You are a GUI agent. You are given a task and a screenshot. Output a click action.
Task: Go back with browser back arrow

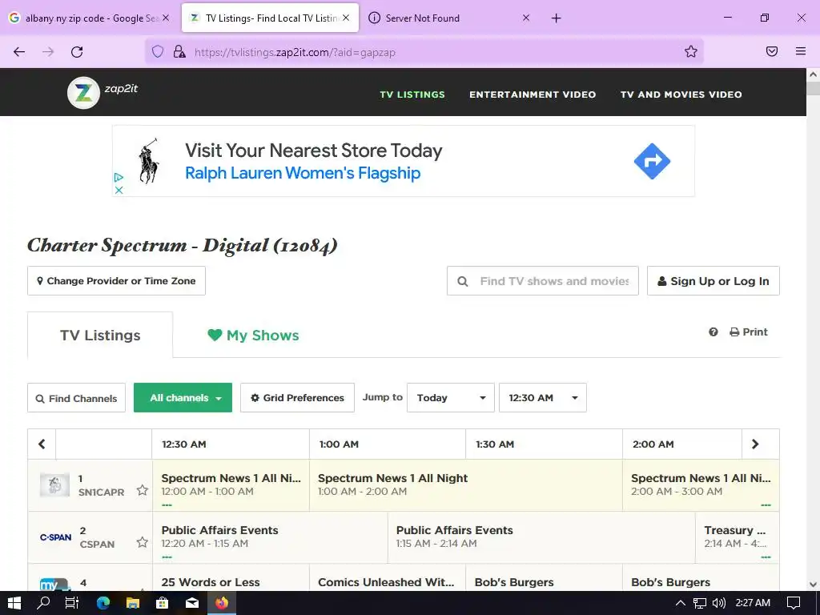19,52
